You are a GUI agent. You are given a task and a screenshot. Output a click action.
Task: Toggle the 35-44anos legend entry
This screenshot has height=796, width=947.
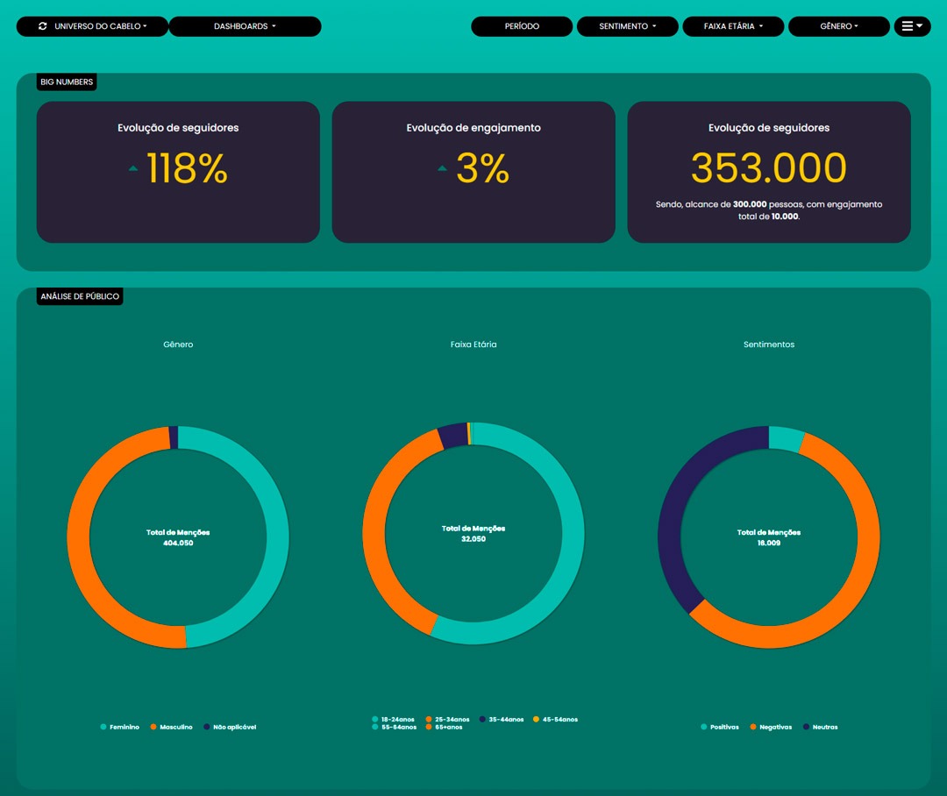click(x=502, y=720)
